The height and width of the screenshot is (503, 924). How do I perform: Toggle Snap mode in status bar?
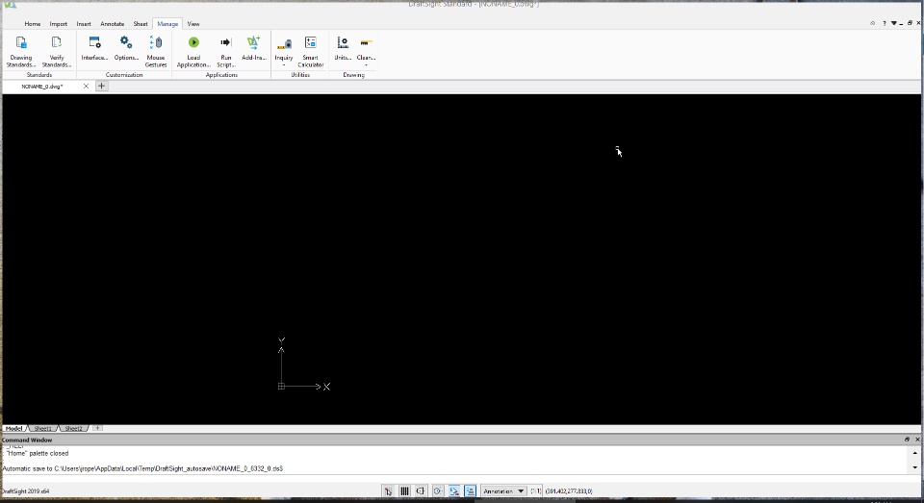(x=388, y=490)
